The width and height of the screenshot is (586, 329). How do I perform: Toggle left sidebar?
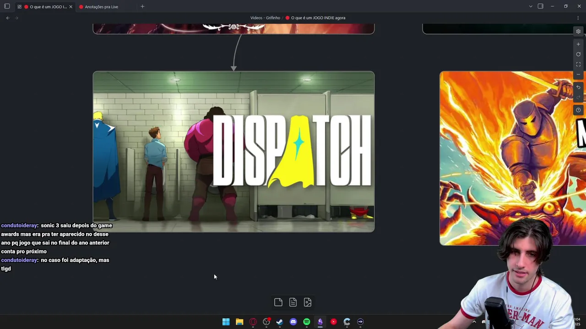click(x=7, y=6)
